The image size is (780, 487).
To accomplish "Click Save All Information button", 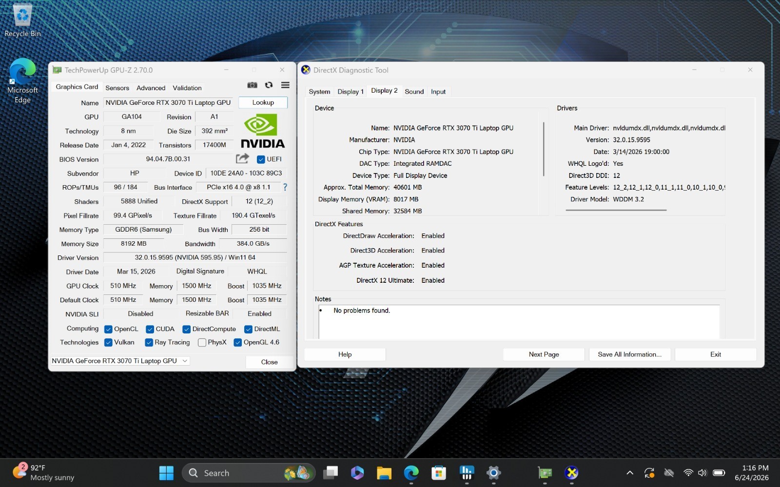I will [630, 354].
